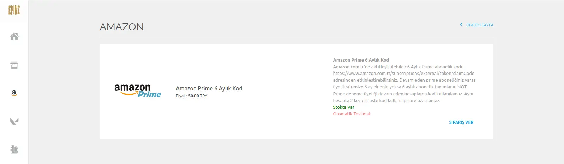Viewport: 564px width, 164px height.
Task: Click the amazon.com.tr claimCode URL text
Action: pyautogui.click(x=403, y=73)
